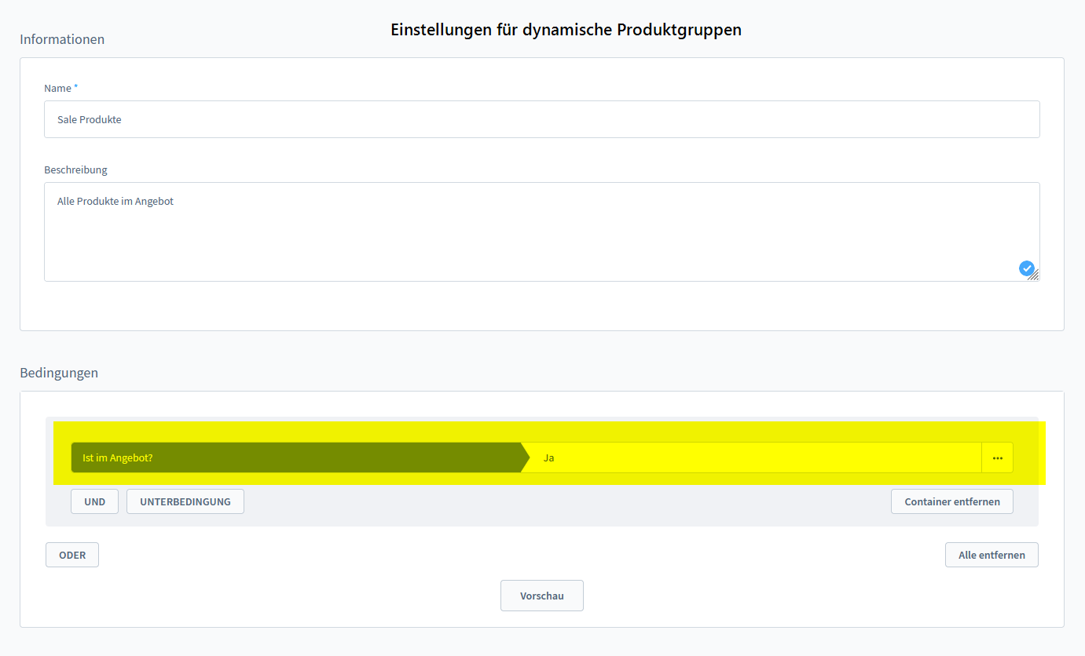Open the three-dot menu of the condition row
This screenshot has height=656, width=1085.
coord(997,457)
